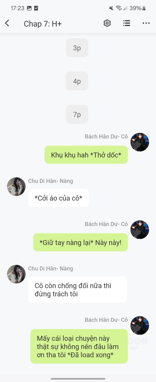
Task: Open the settings gear icon
Action: [107, 23]
